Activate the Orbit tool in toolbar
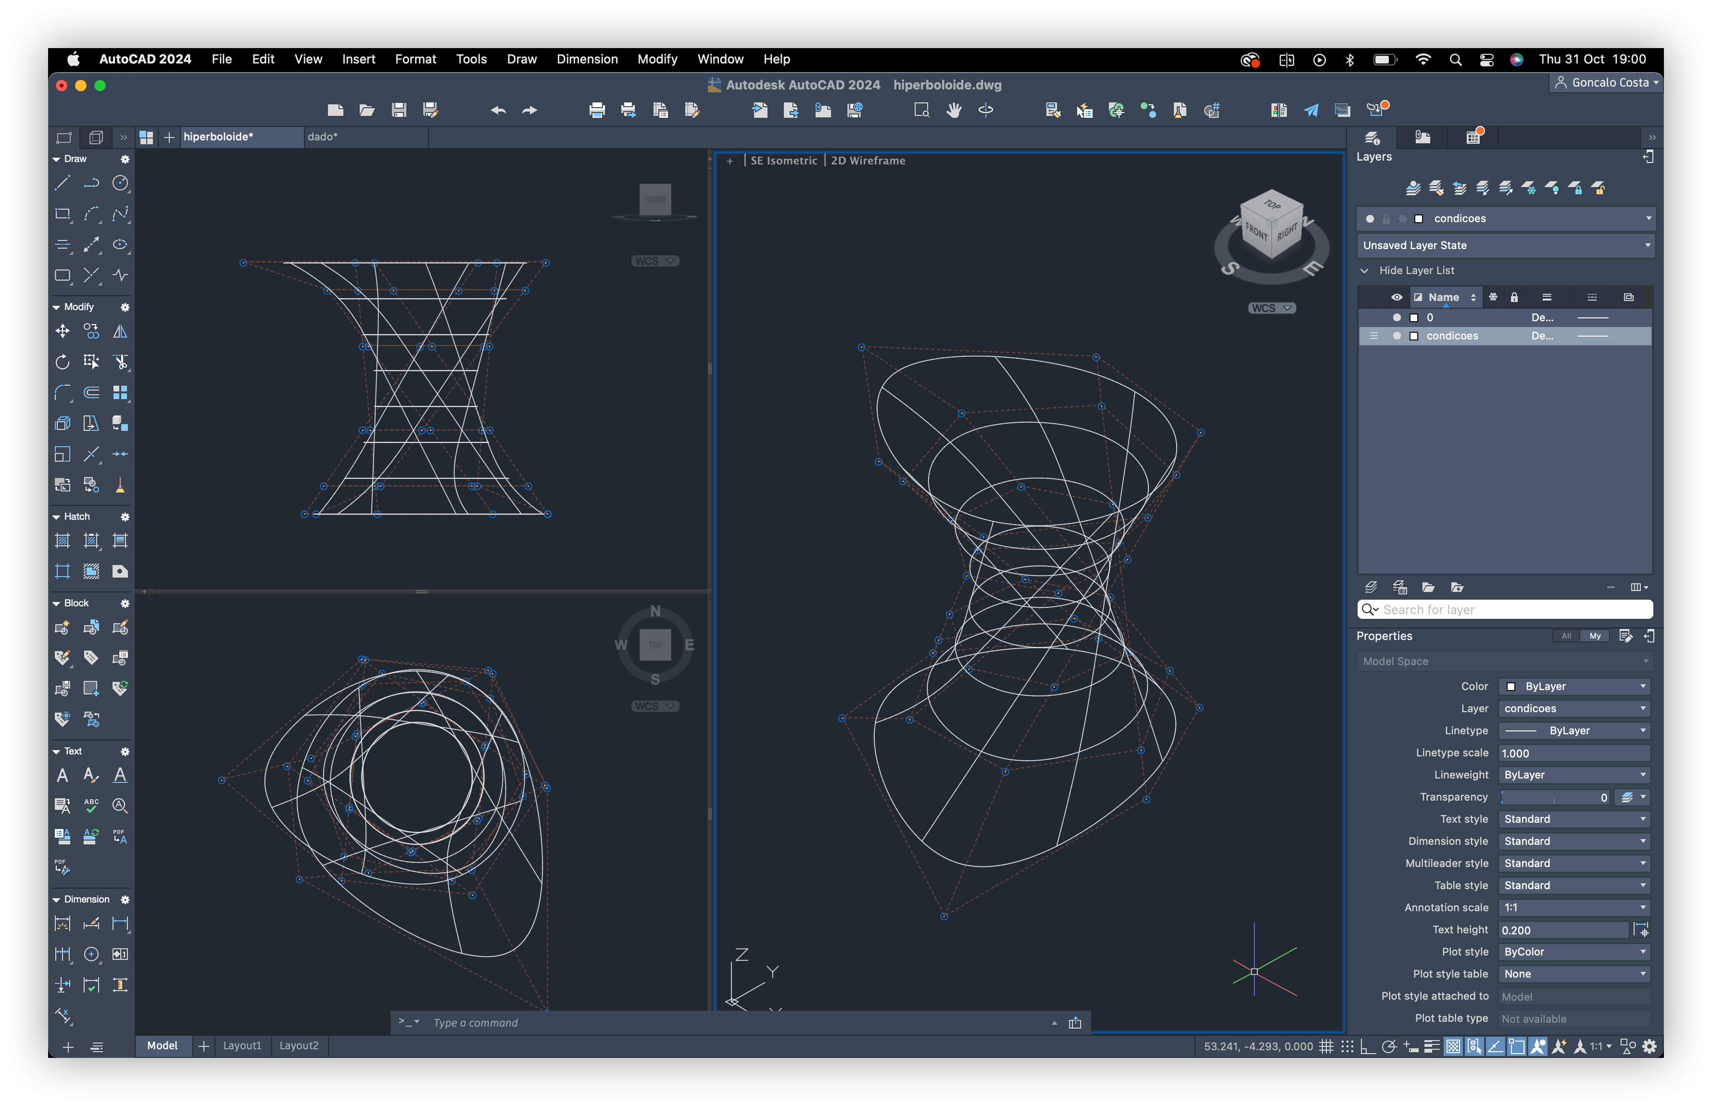This screenshot has height=1106, width=1712. tap(986, 110)
